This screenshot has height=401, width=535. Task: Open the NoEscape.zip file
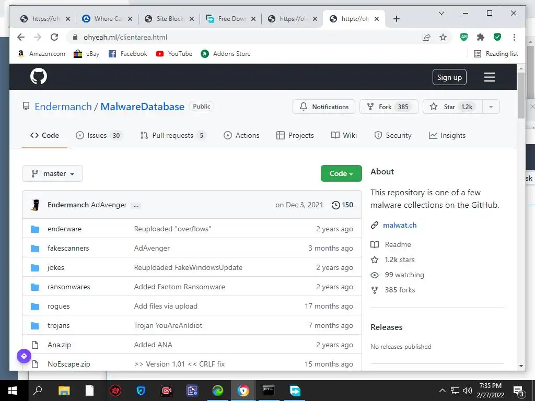point(69,364)
